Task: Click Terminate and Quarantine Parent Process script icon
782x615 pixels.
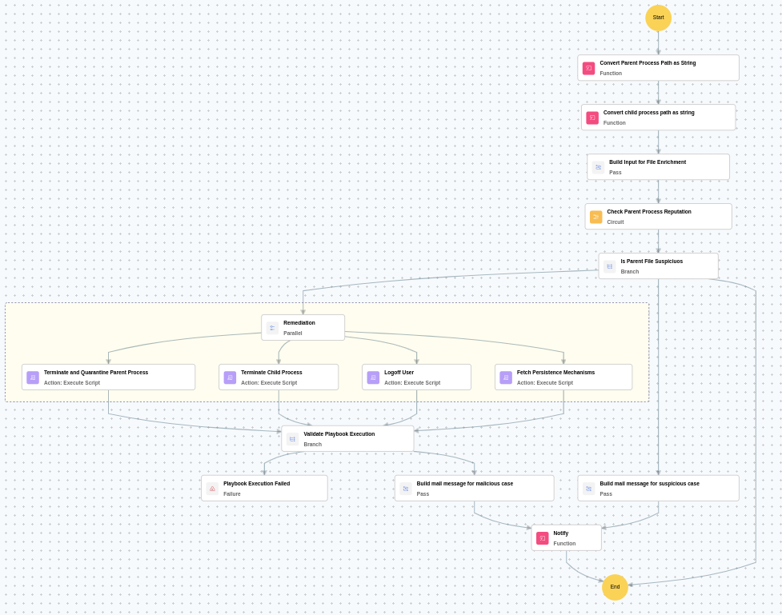Action: point(33,377)
